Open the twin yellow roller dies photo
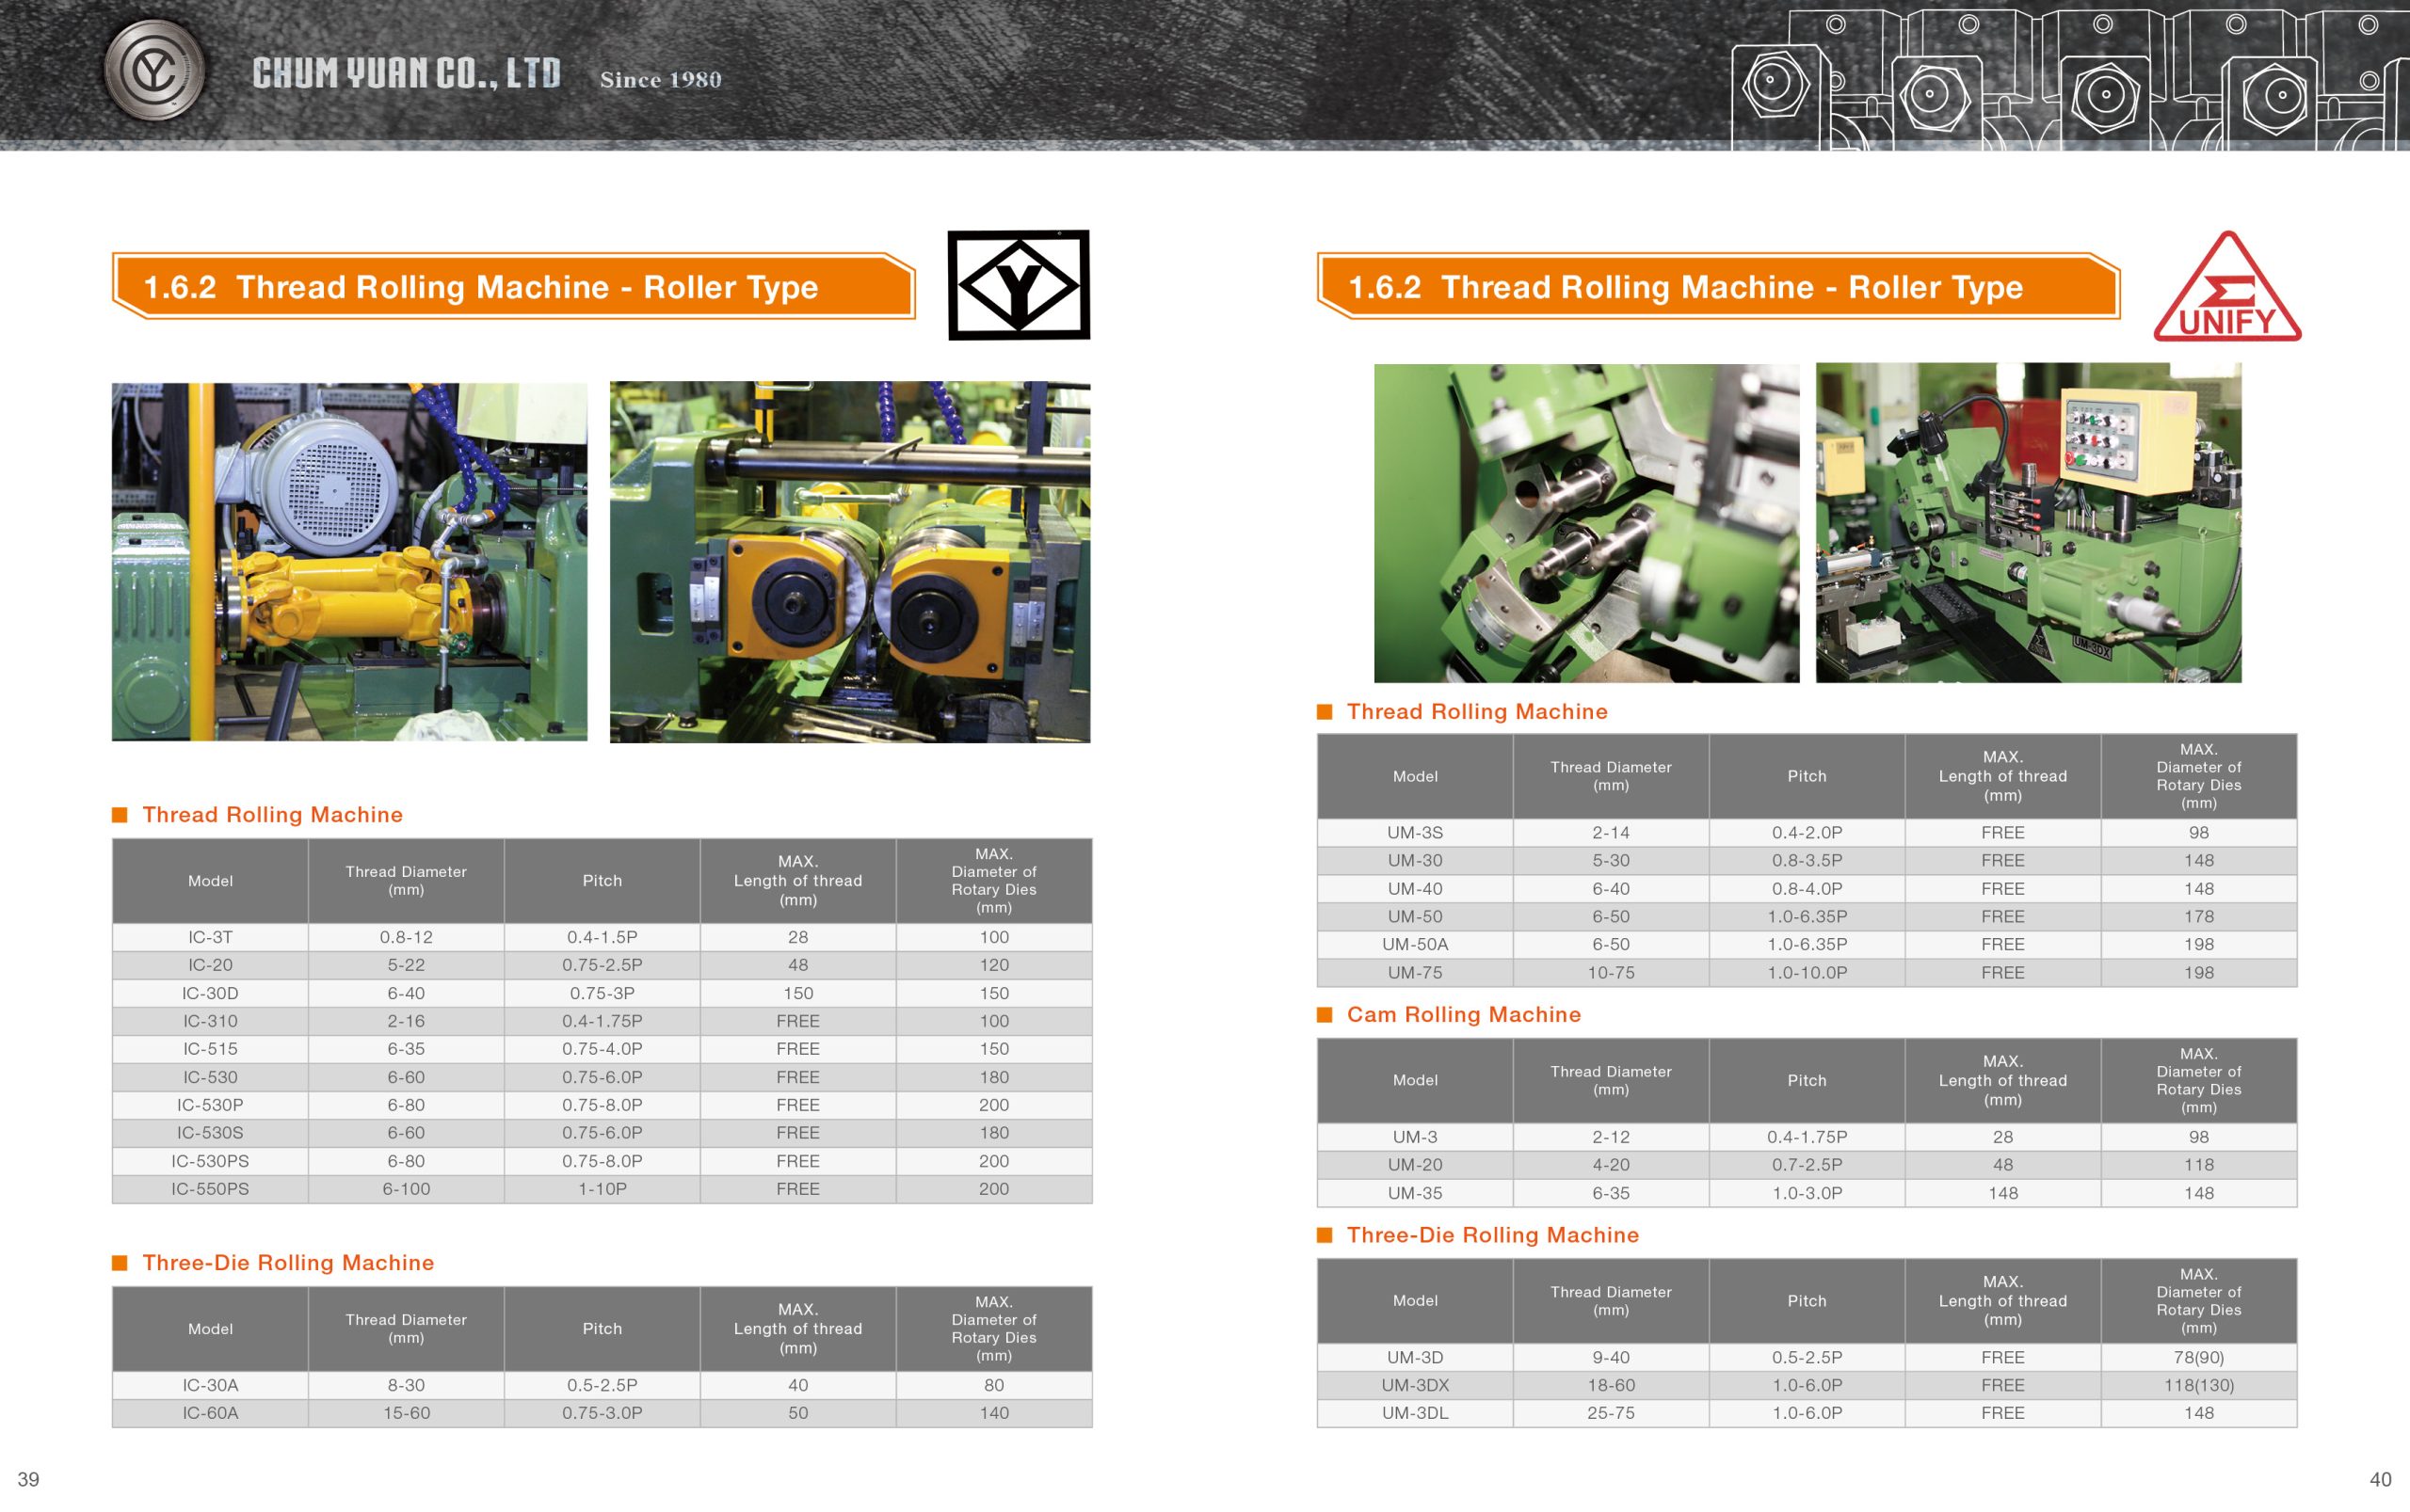The image size is (2410, 1512). click(x=849, y=562)
